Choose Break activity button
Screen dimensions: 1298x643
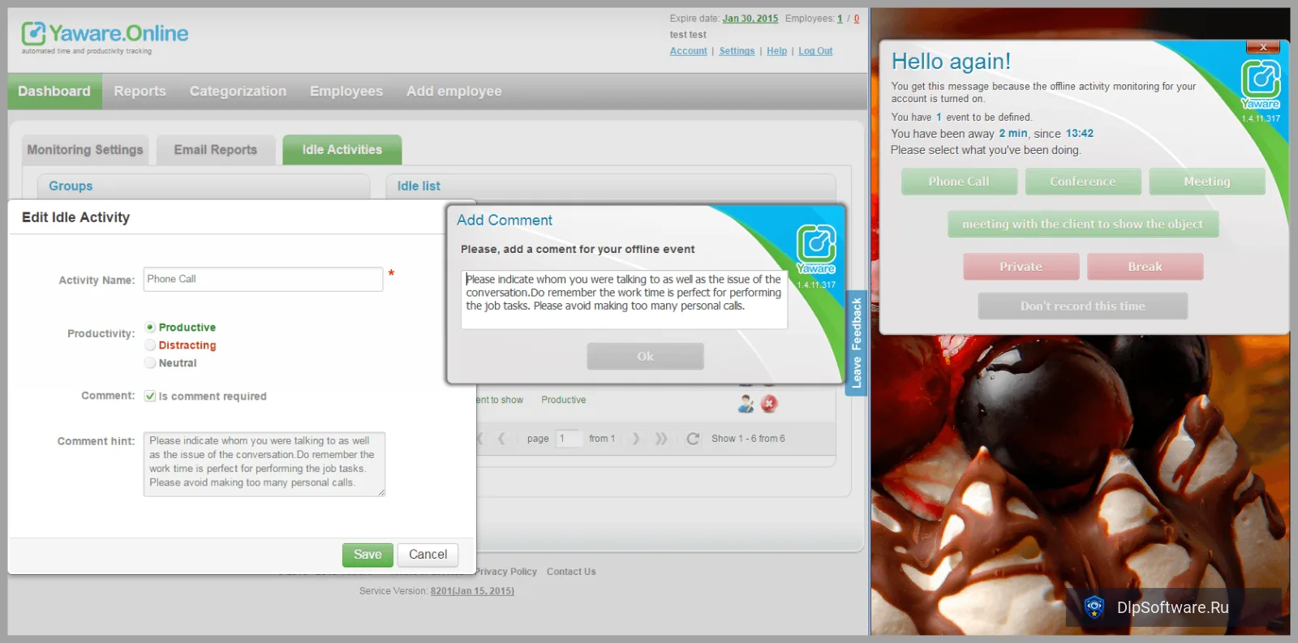click(x=1145, y=267)
